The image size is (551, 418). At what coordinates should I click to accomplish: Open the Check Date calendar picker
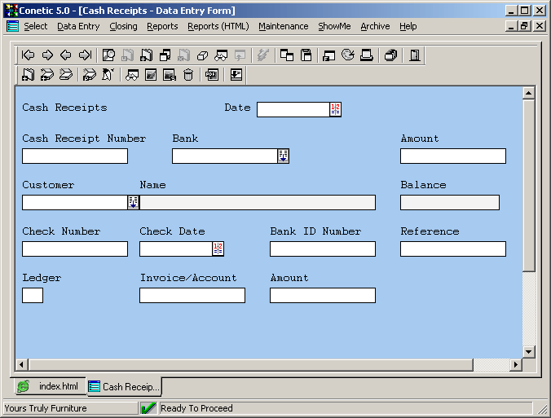coord(218,249)
